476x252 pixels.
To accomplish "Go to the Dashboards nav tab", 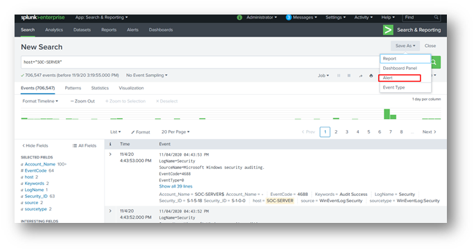I will pos(161,30).
